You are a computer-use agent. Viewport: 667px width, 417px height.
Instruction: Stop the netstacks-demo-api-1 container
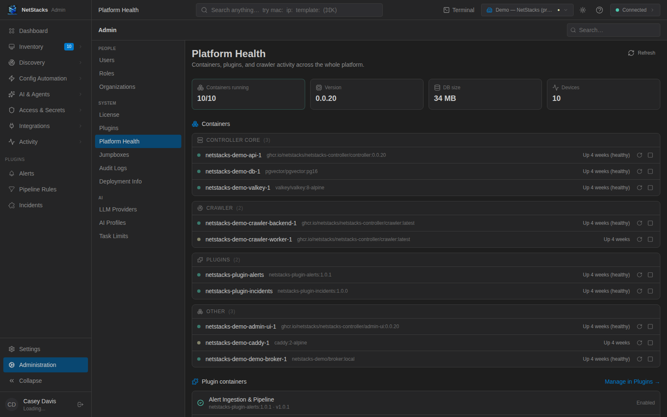(650, 155)
